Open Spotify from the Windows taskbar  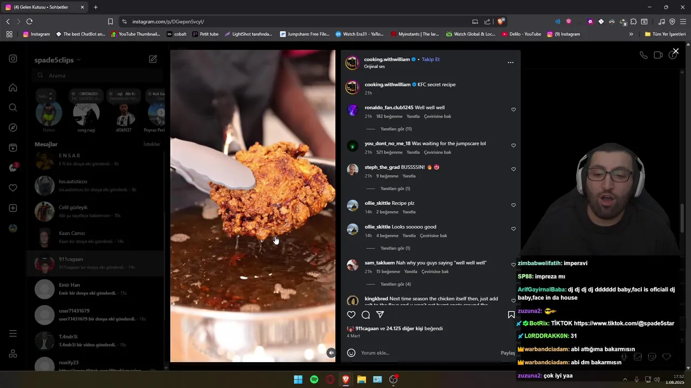pyautogui.click(x=314, y=379)
